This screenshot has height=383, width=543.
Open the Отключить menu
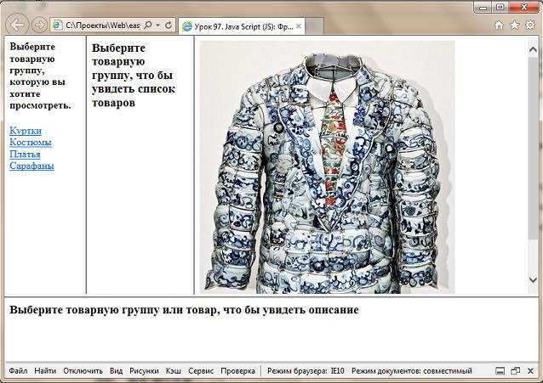83,371
